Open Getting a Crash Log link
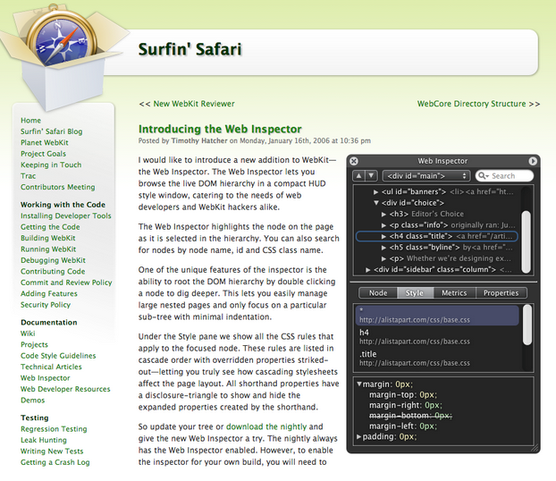 55,462
